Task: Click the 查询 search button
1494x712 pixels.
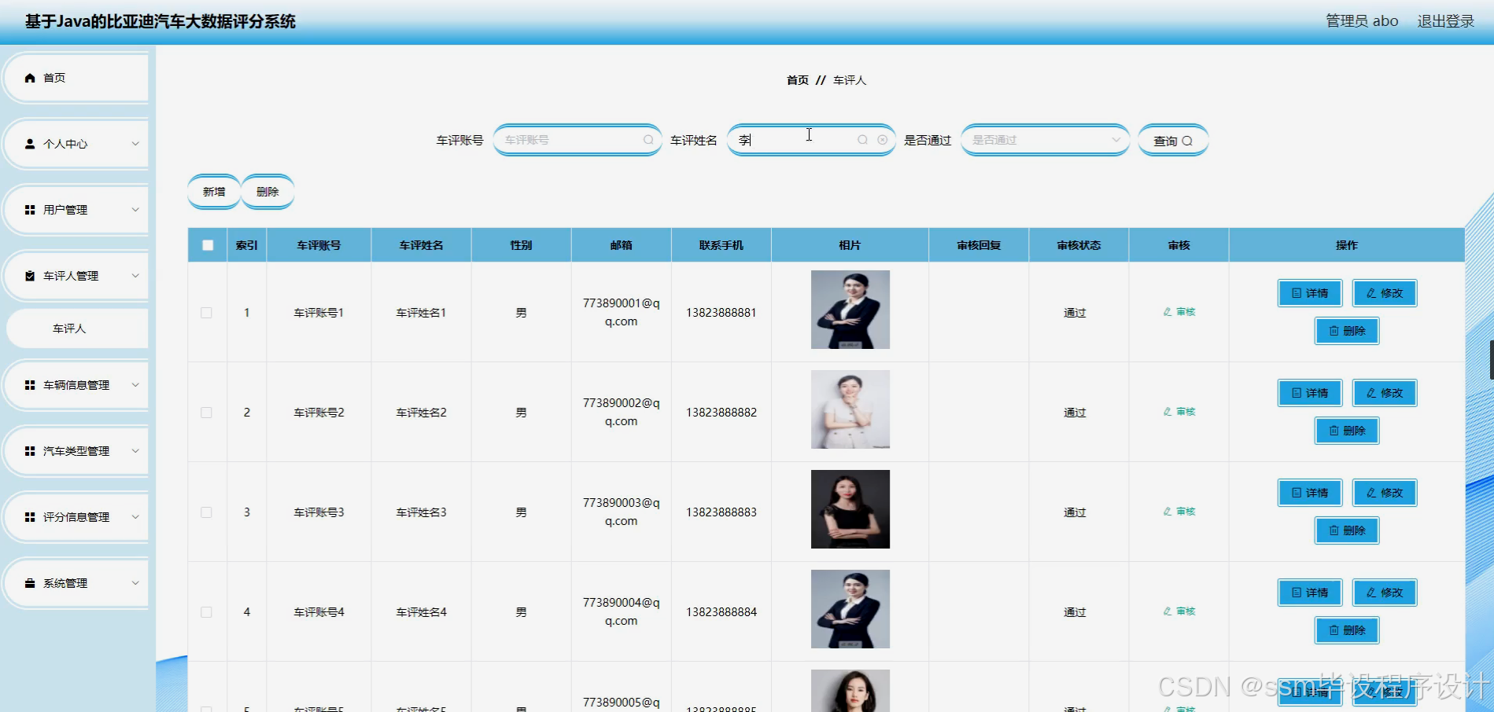Action: tap(1173, 141)
